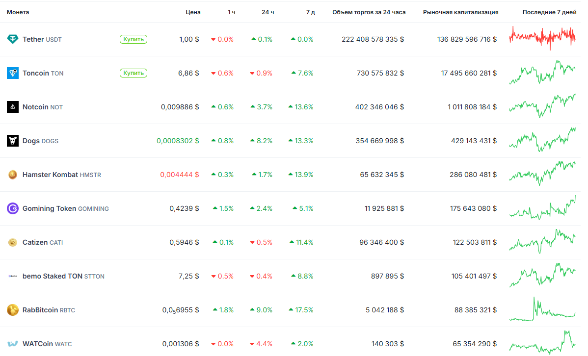The width and height of the screenshot is (588, 356).
Task: Click Tether market cap 136 829 596 716 $
Action: click(467, 39)
